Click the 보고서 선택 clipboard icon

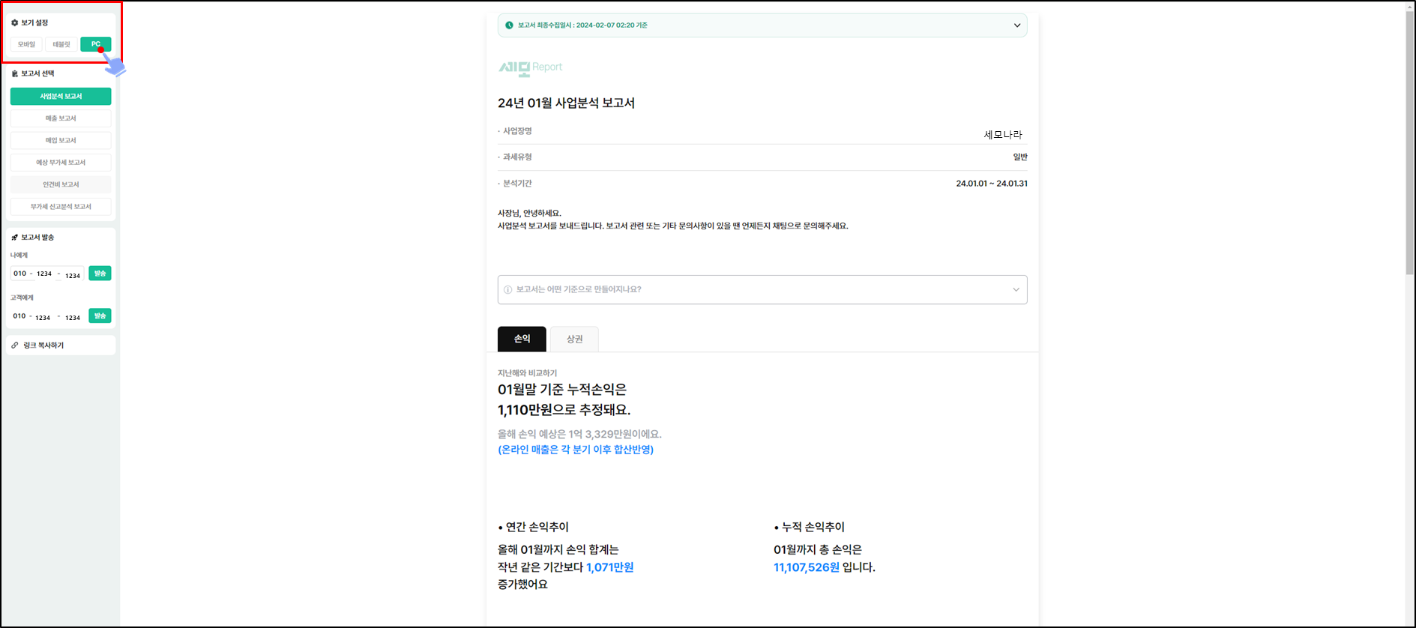(14, 73)
